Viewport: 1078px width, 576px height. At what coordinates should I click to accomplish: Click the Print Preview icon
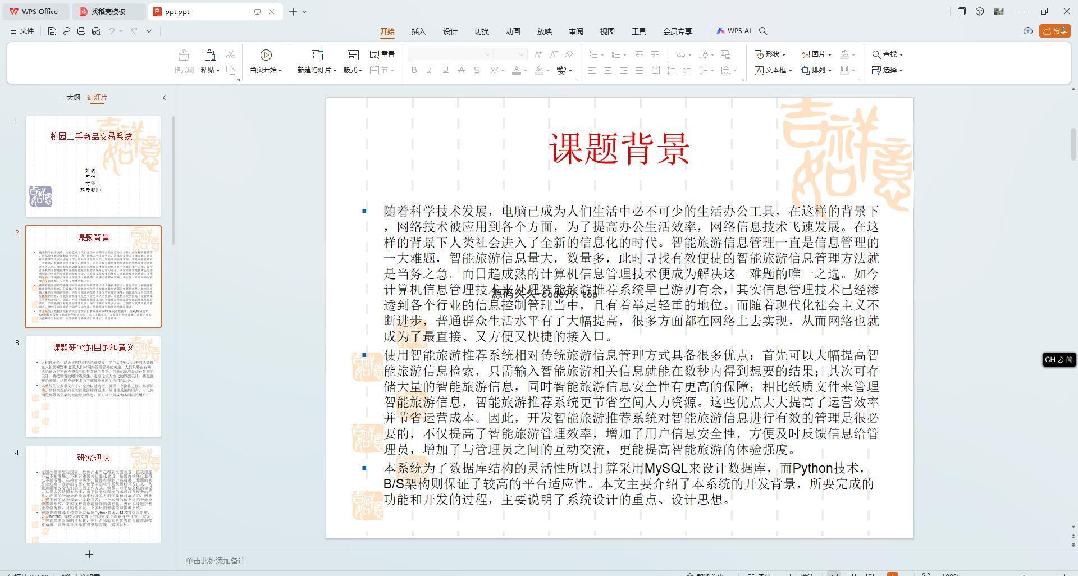[x=96, y=31]
